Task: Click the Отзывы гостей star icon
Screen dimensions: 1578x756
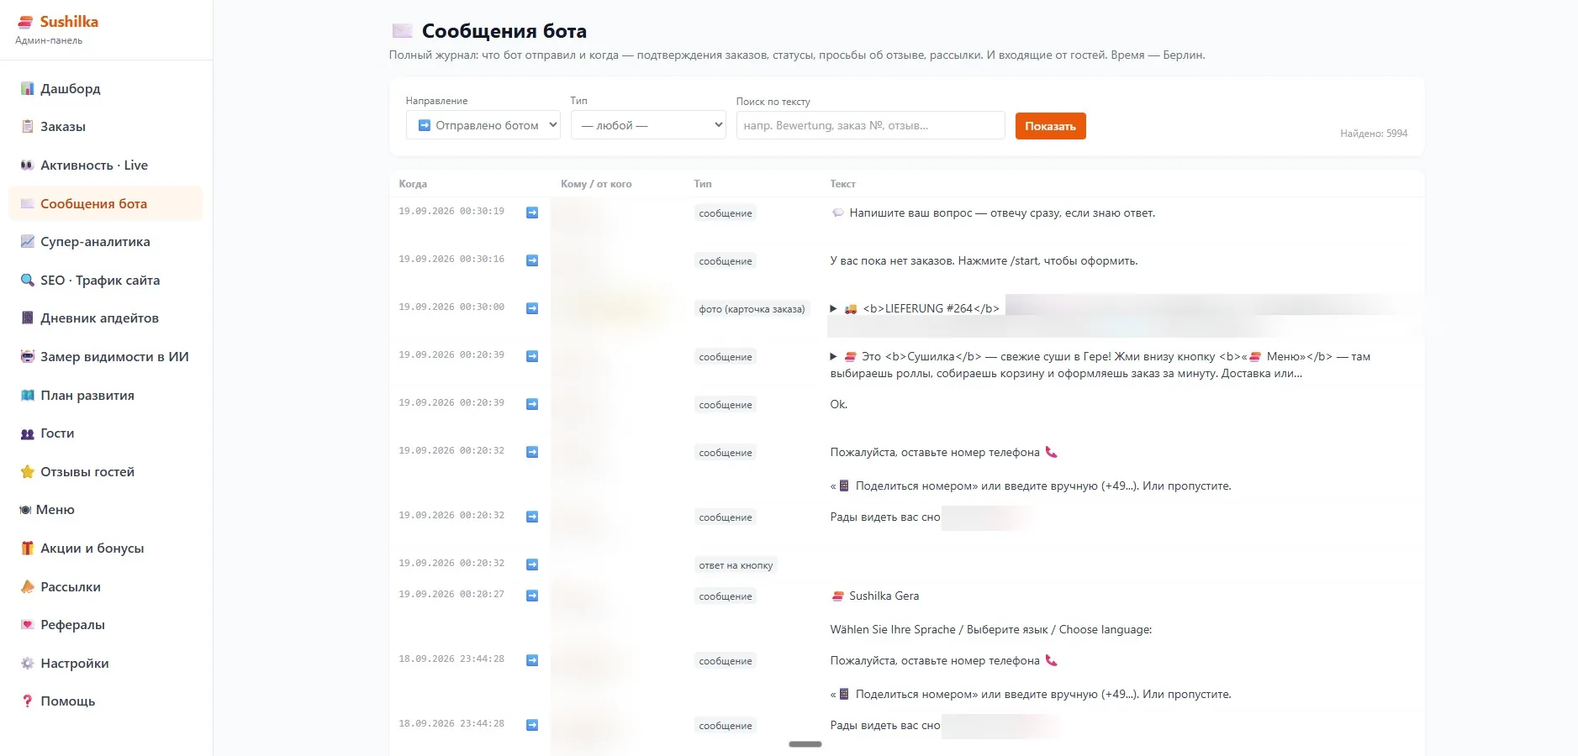Action: (x=27, y=472)
